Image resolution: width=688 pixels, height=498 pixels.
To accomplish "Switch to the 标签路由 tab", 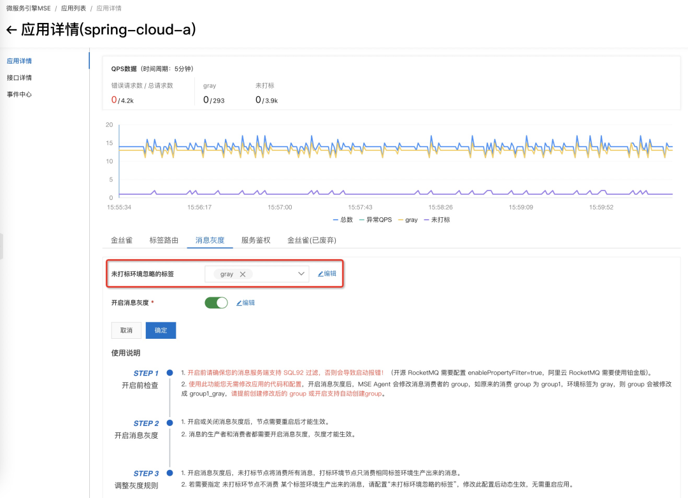I will pos(164,241).
